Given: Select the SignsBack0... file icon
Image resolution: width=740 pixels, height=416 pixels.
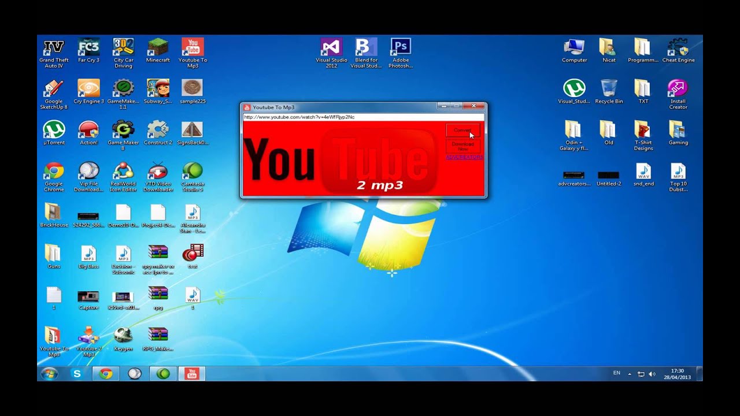Looking at the screenshot, I should point(193,133).
